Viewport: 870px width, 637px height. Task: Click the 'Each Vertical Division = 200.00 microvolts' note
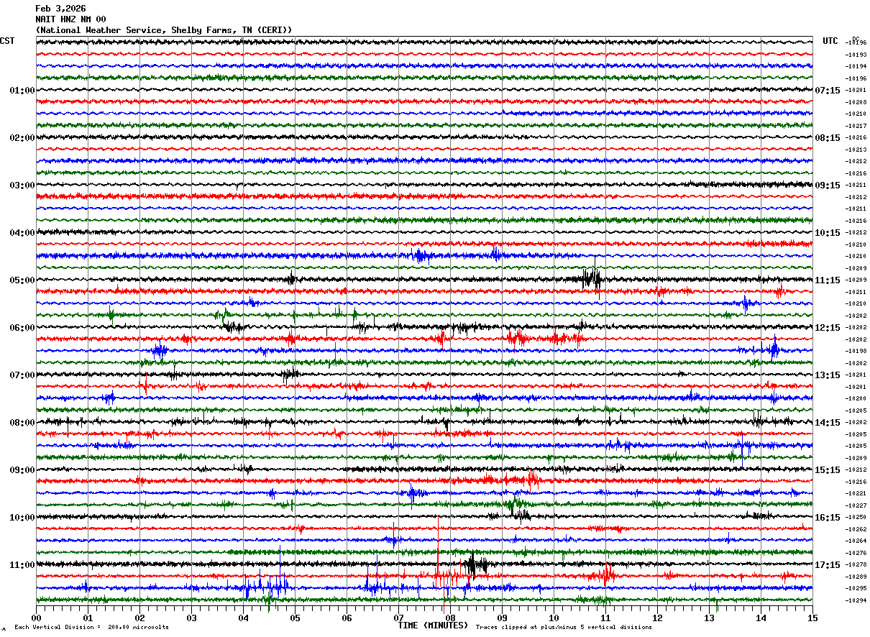pyautogui.click(x=91, y=628)
